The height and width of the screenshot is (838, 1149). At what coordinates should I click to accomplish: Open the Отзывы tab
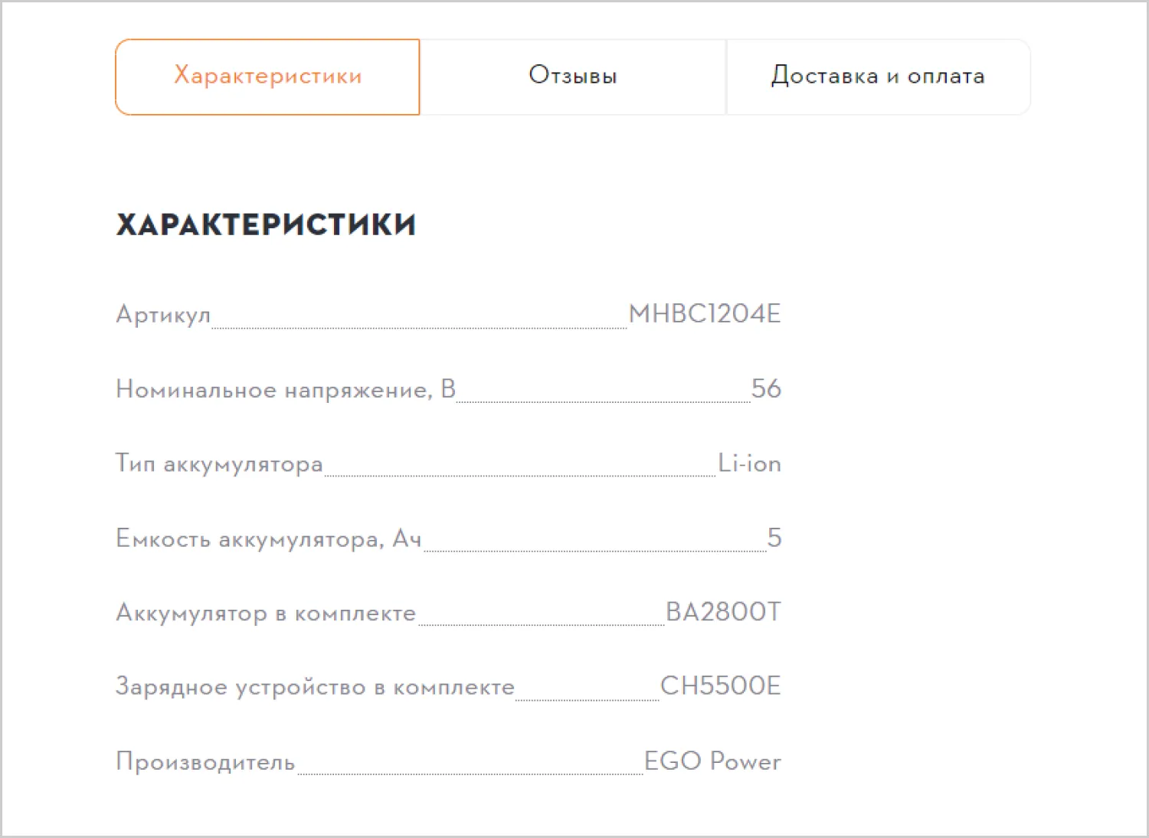click(x=573, y=77)
